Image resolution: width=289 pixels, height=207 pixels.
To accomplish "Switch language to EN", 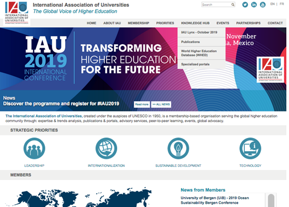I will [x=272, y=4].
